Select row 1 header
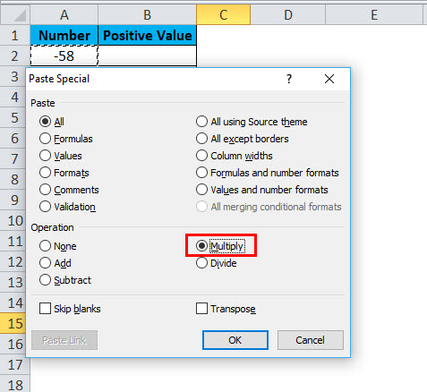427x392 pixels. tap(15, 36)
